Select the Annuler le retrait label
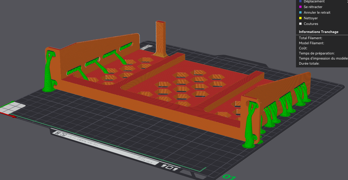The height and width of the screenshot is (180, 348). [317, 13]
